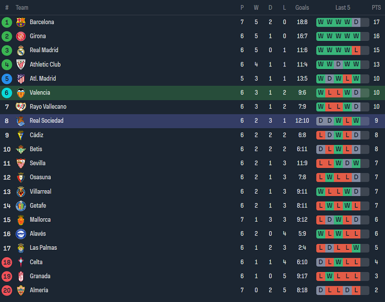Open the Rayo Vallecano team link
The image size is (385, 302).
click(x=48, y=107)
